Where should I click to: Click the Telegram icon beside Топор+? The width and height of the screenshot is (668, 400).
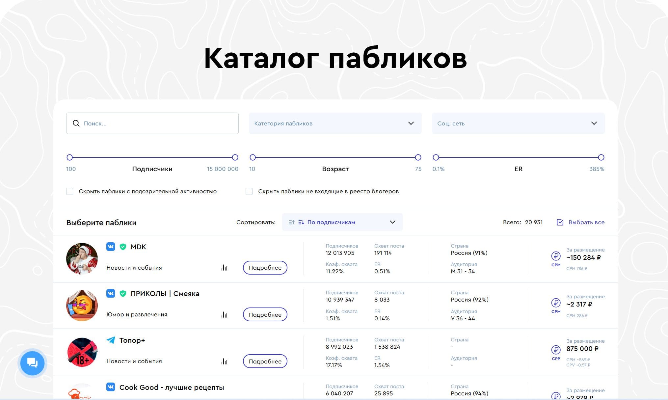click(x=111, y=340)
